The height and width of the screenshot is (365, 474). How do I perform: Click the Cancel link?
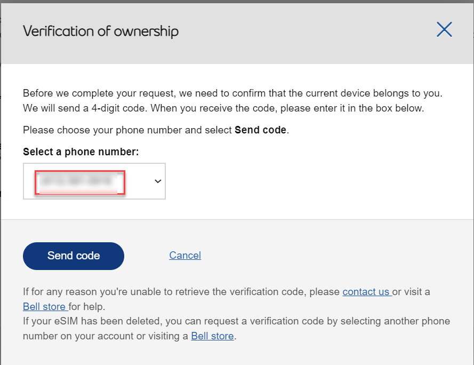(x=185, y=256)
